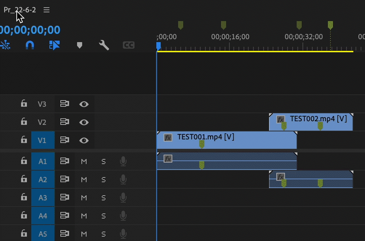This screenshot has width=365, height=241.
Task: Enable voice-over record on A3
Action: click(x=123, y=197)
